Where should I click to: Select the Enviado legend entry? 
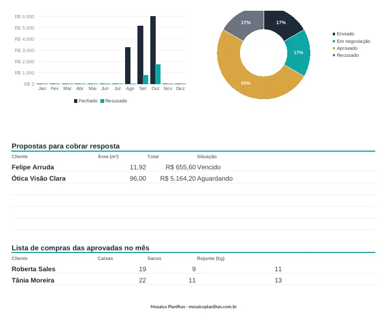(344, 34)
